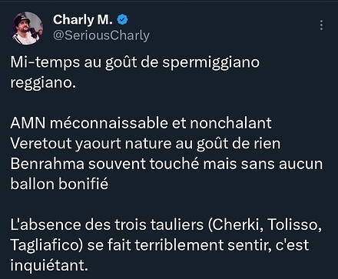Click the word 'AMN' in the tweet
The width and height of the screenshot is (338, 279).
[28, 123]
